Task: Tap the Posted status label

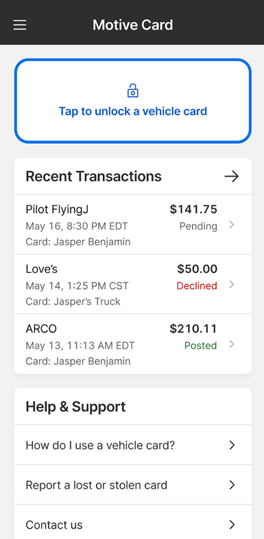Action: [200, 345]
